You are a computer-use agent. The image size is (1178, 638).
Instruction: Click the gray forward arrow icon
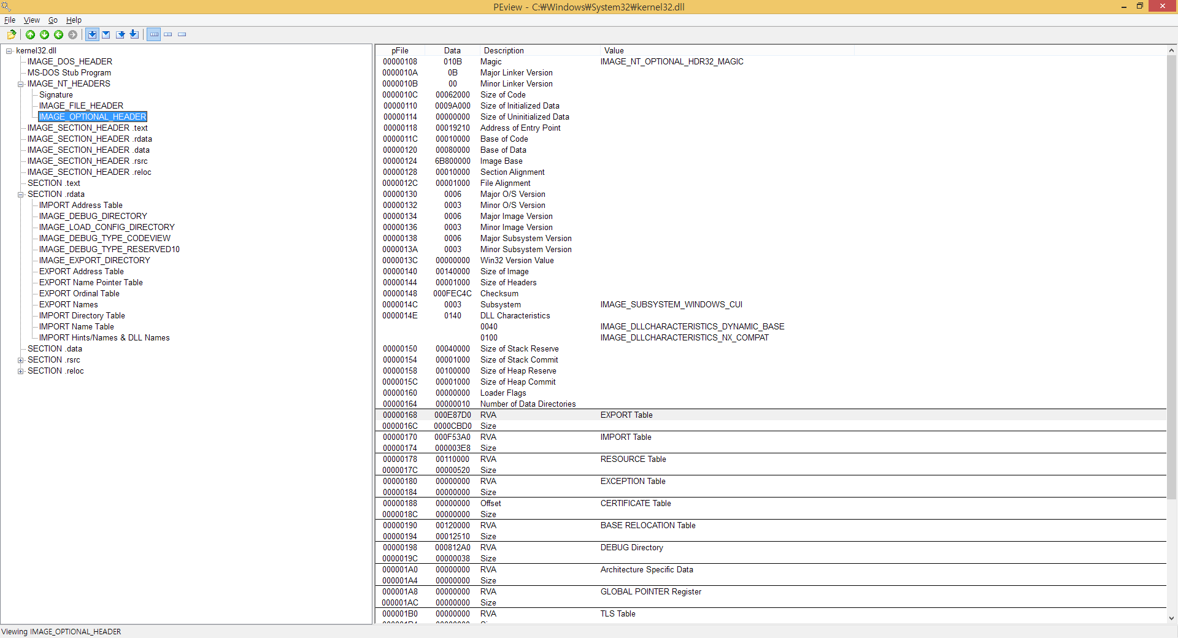[x=72, y=34]
